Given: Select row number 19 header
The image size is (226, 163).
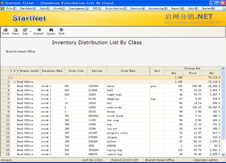Looking at the screenshot, I should (5, 154).
